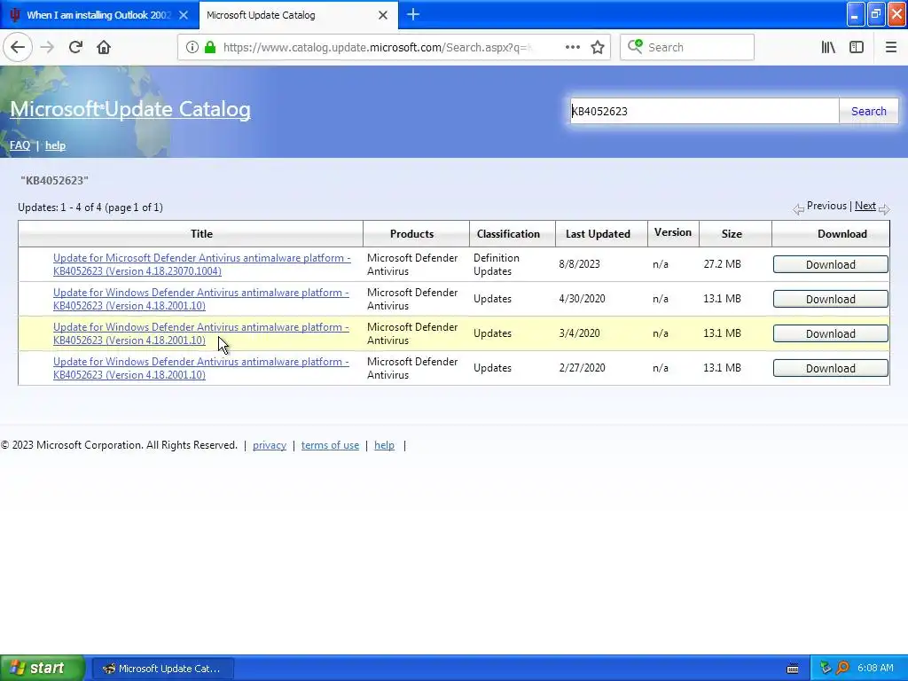Open the Microsoft Update Catalog home link
Viewport: 908px width, 681px height.
tap(130, 109)
